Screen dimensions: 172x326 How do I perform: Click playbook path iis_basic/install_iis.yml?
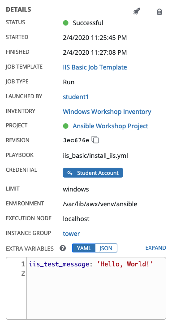95,156
